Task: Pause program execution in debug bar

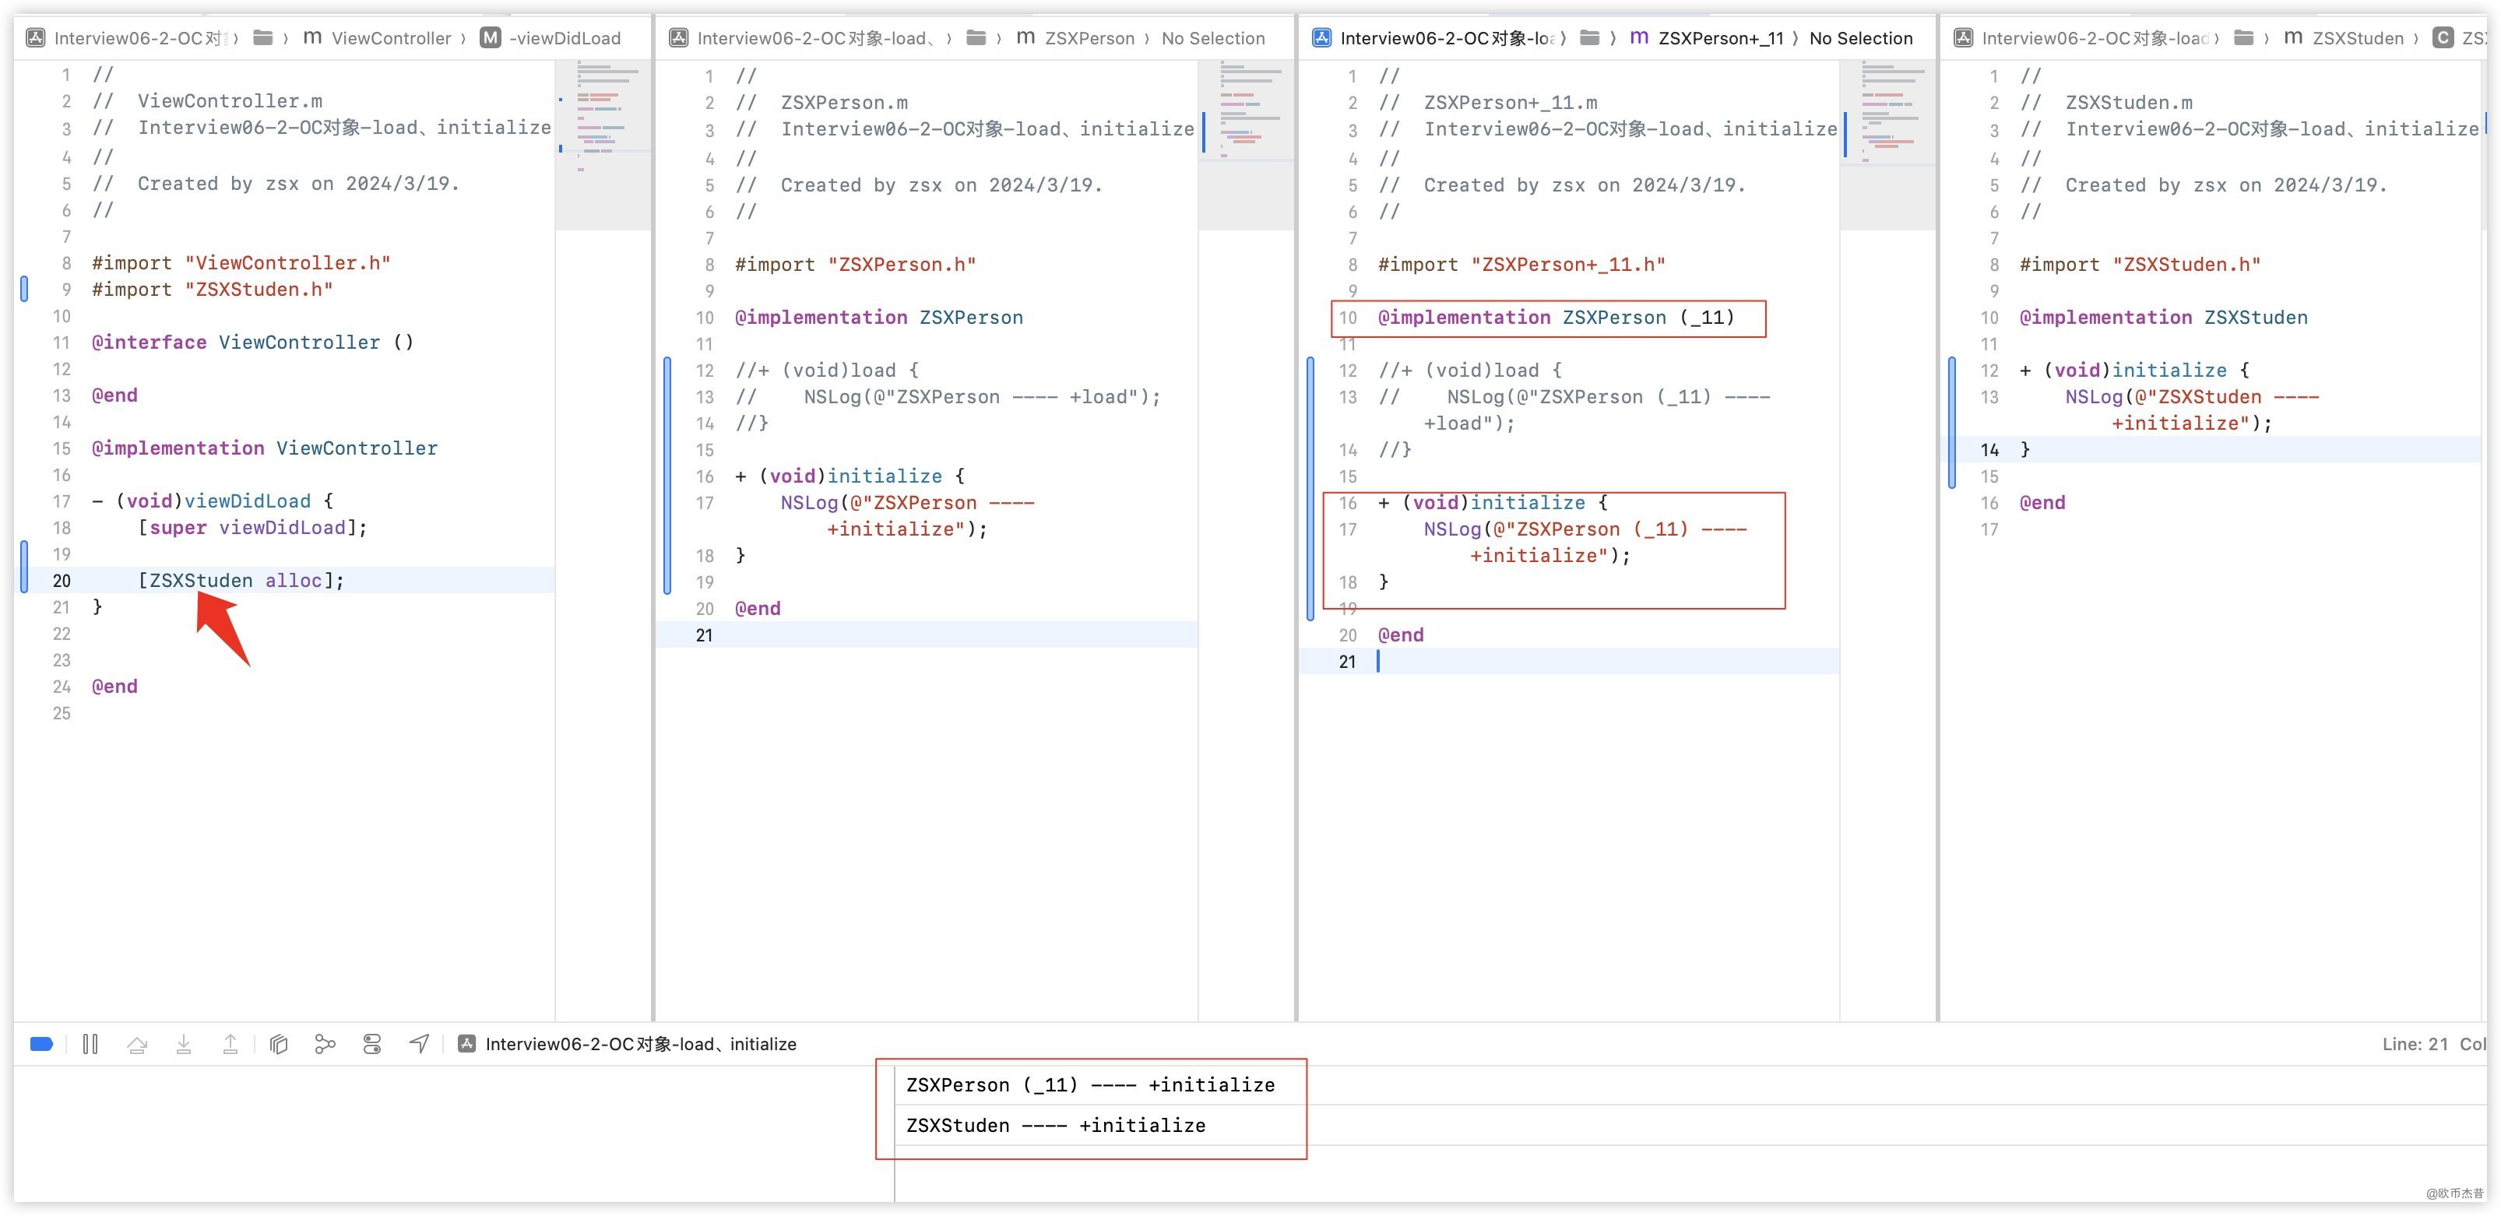Action: click(x=90, y=1044)
